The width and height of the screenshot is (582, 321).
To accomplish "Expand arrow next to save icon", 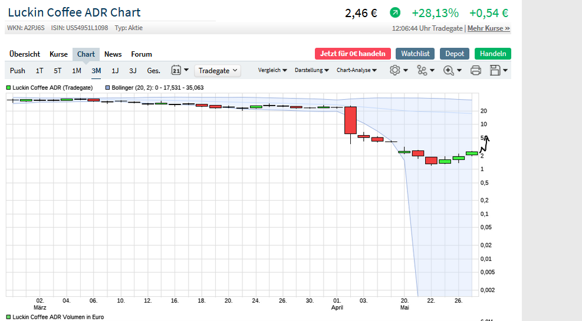I will (505, 70).
